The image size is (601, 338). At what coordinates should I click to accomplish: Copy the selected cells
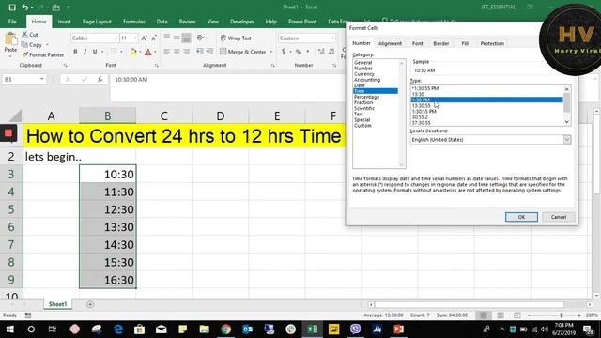32,45
